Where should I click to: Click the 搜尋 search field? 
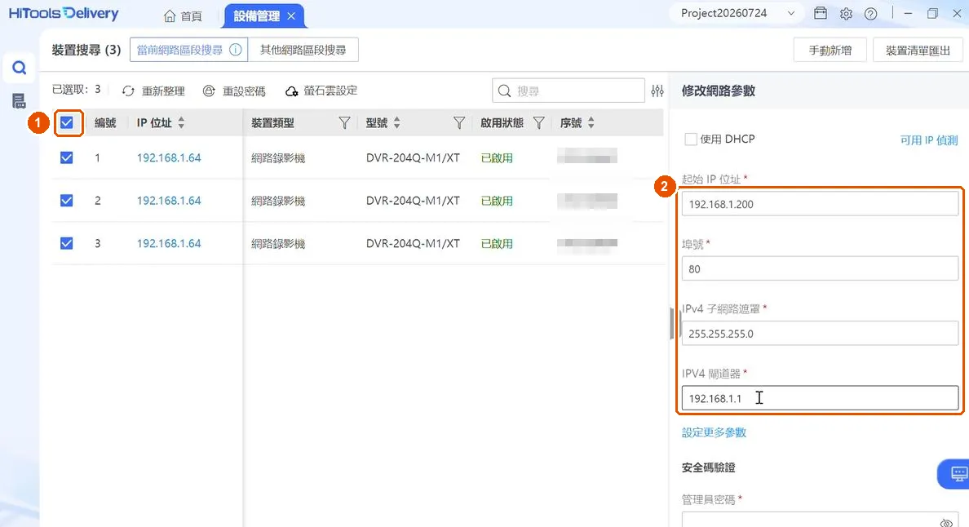(568, 91)
